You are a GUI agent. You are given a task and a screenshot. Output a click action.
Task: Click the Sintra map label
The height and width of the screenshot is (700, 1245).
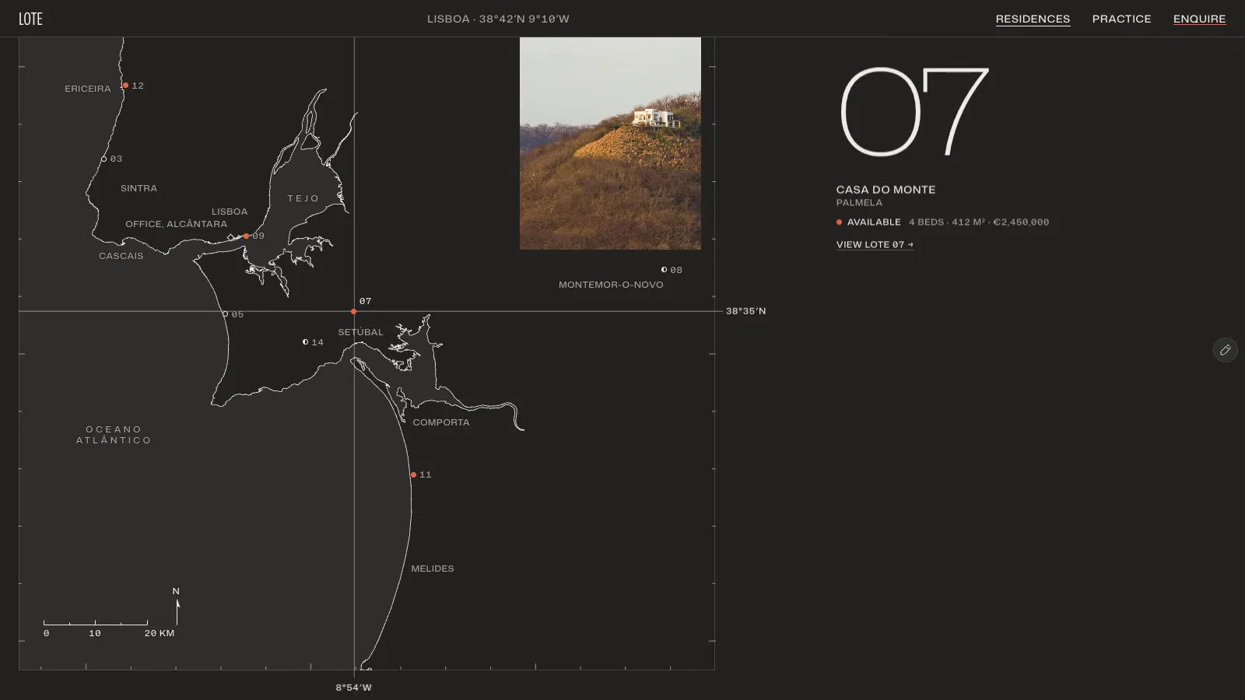pos(139,188)
